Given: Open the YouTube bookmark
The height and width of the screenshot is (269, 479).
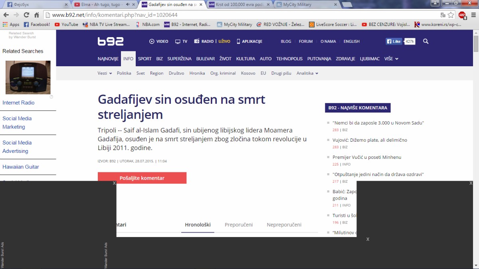Looking at the screenshot, I should (66, 24).
